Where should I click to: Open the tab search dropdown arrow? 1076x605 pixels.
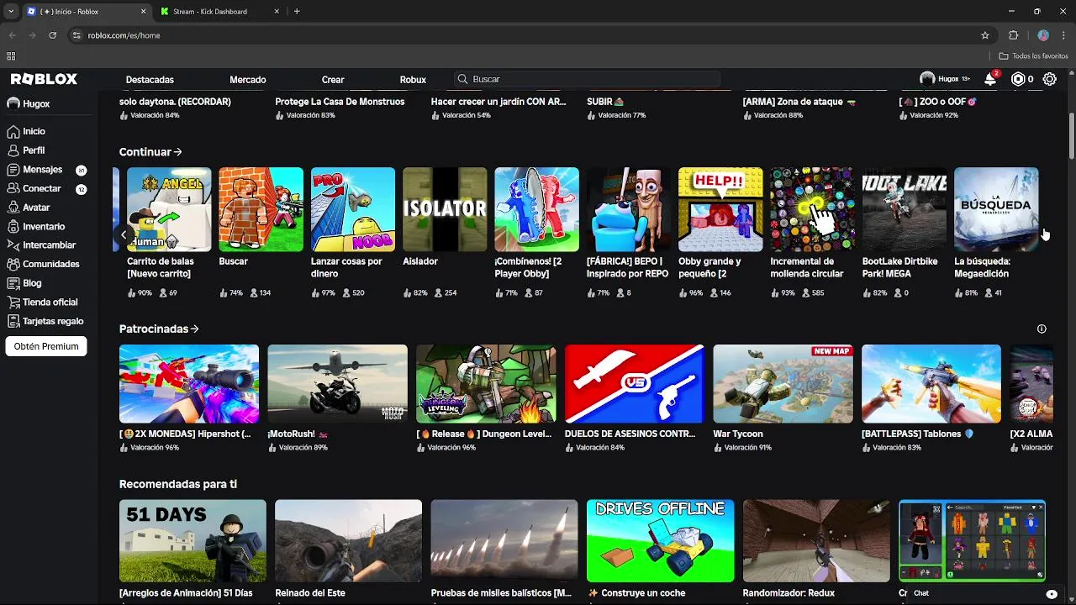(10, 12)
